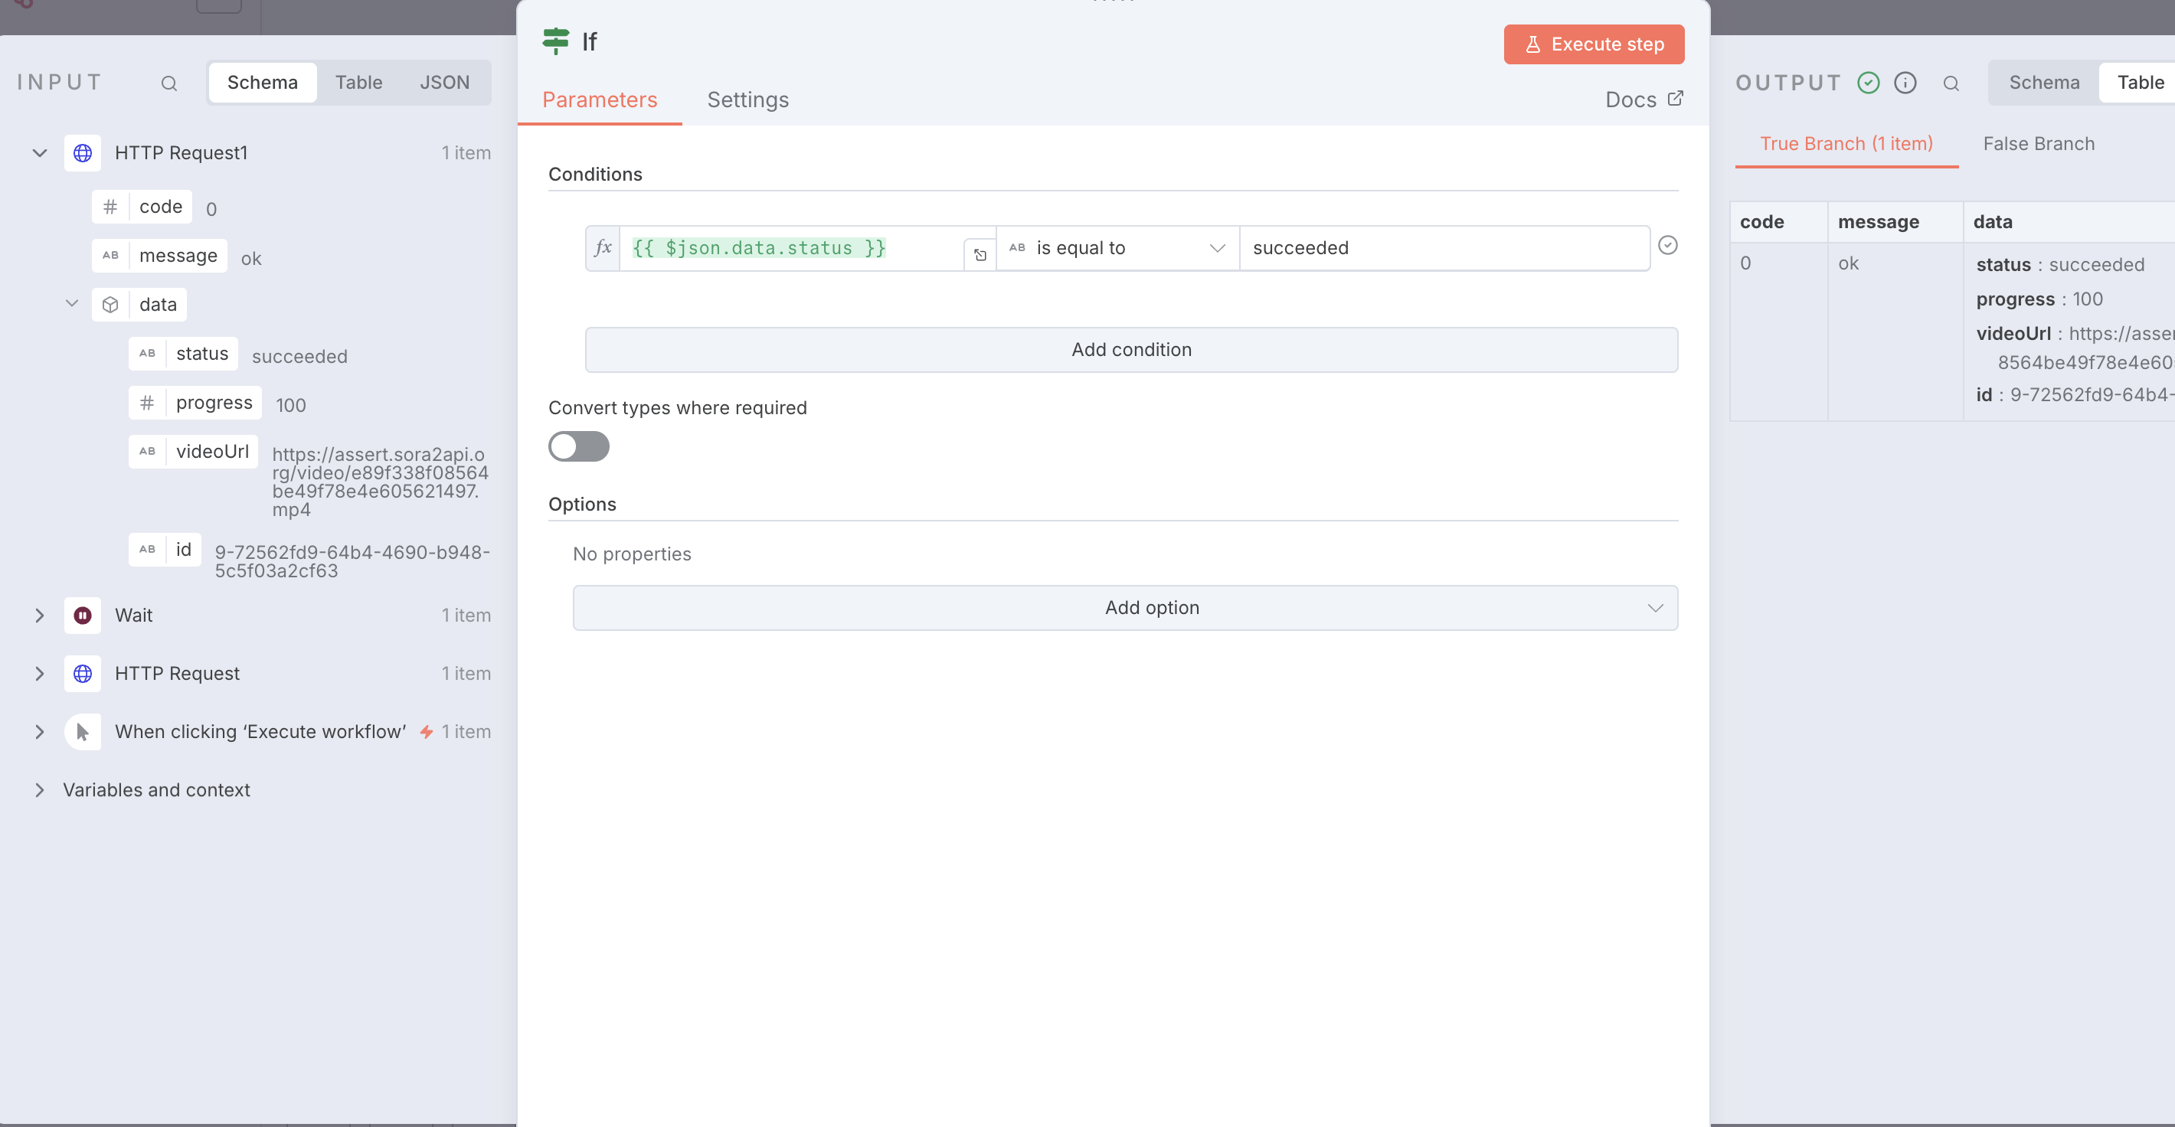Click the string icon beside videoUrl
The image size is (2175, 1127).
pyautogui.click(x=147, y=452)
